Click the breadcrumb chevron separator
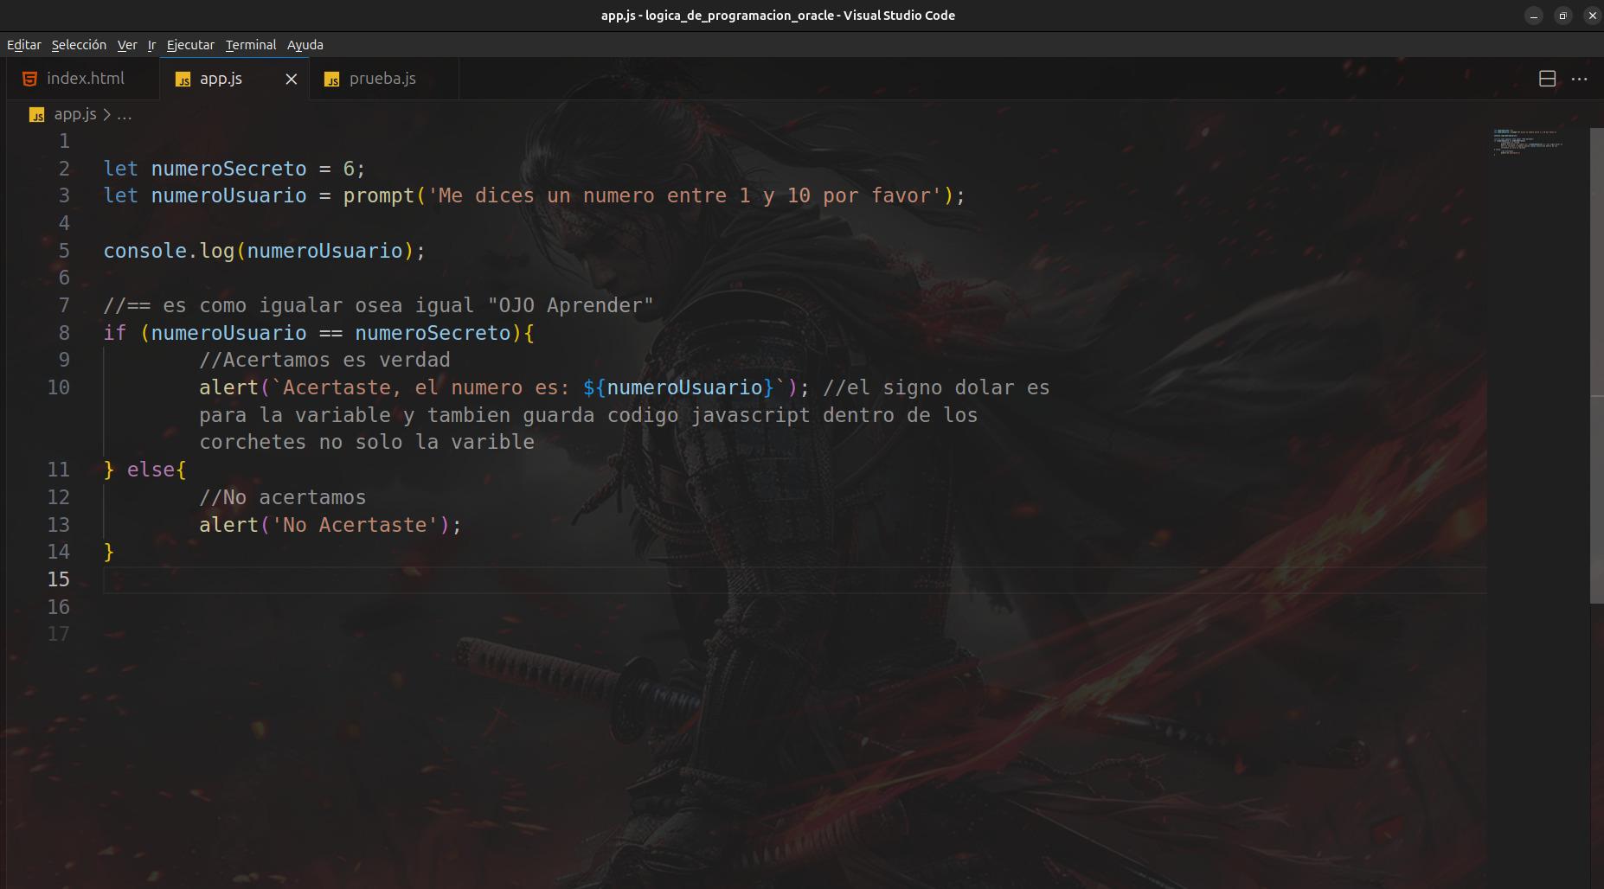The width and height of the screenshot is (1604, 889). tap(106, 114)
